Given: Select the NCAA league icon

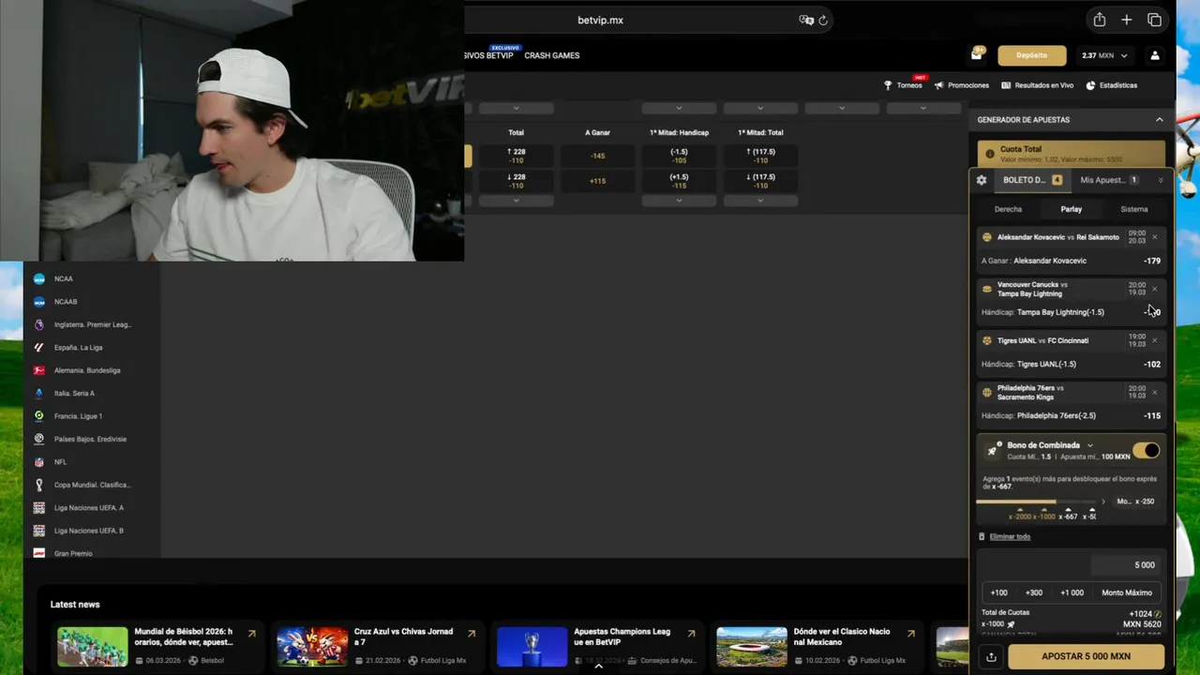Looking at the screenshot, I should click(x=39, y=278).
